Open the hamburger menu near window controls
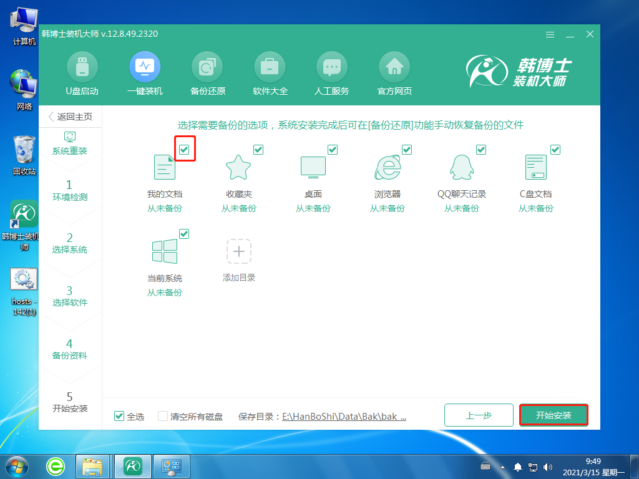The image size is (639, 479). [550, 35]
